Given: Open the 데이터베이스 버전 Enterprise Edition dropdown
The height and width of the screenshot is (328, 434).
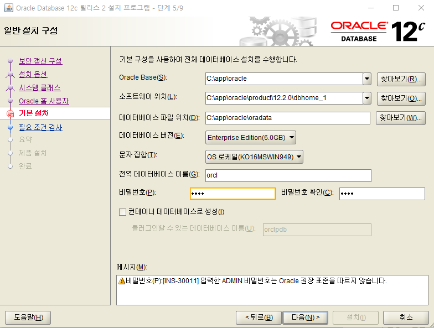Looking at the screenshot, I should click(x=250, y=137).
